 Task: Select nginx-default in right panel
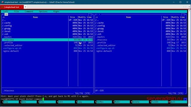[141, 51]
